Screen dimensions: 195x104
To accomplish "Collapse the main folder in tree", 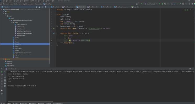I will coord(6,16).
